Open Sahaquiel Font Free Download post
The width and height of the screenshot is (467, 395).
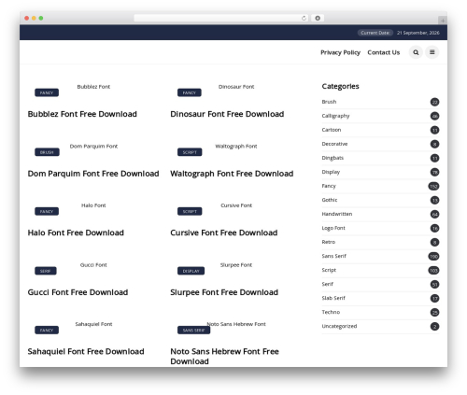[86, 351]
